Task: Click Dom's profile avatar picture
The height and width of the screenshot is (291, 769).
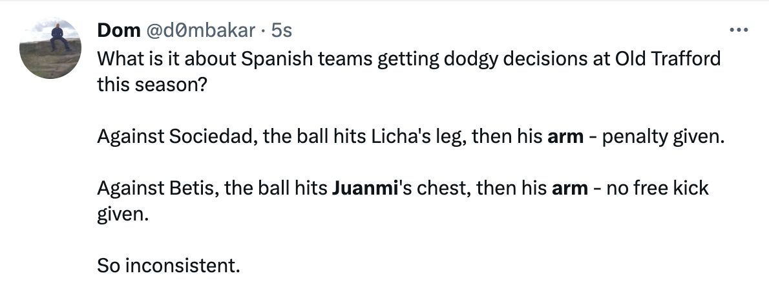Action: pyautogui.click(x=50, y=48)
